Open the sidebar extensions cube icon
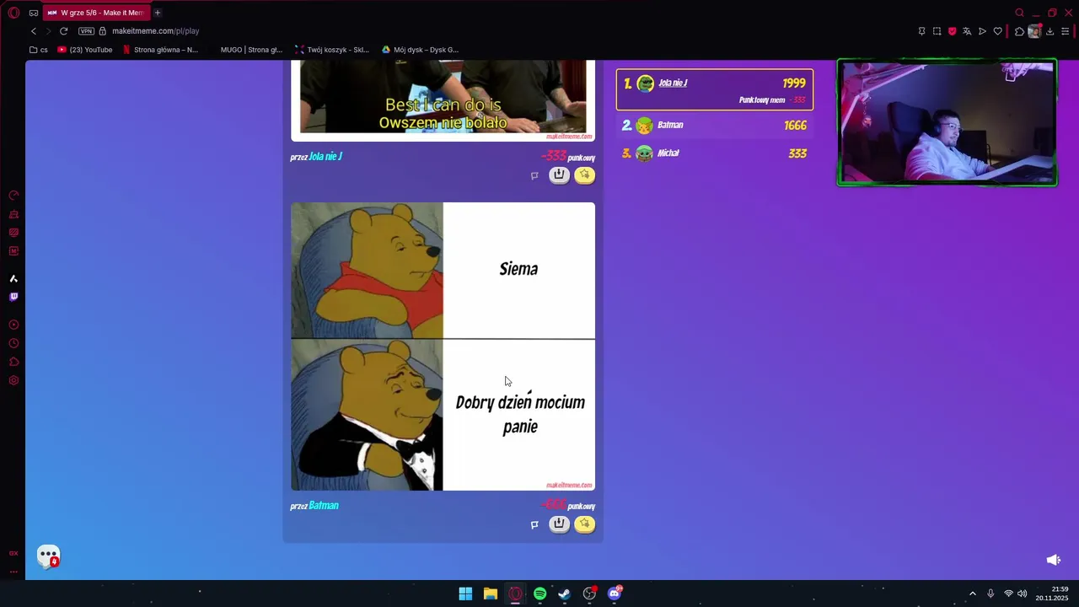The height and width of the screenshot is (607, 1079). pyautogui.click(x=13, y=362)
